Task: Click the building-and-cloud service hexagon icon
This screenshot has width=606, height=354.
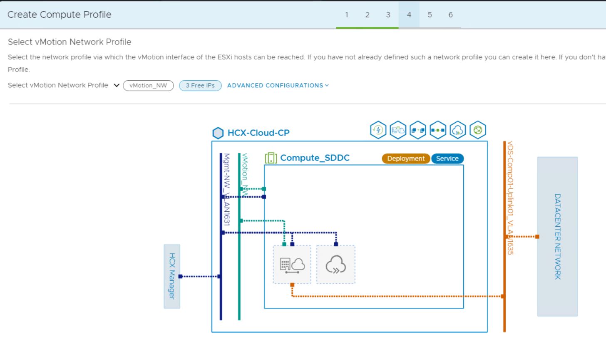Action: pos(398,130)
